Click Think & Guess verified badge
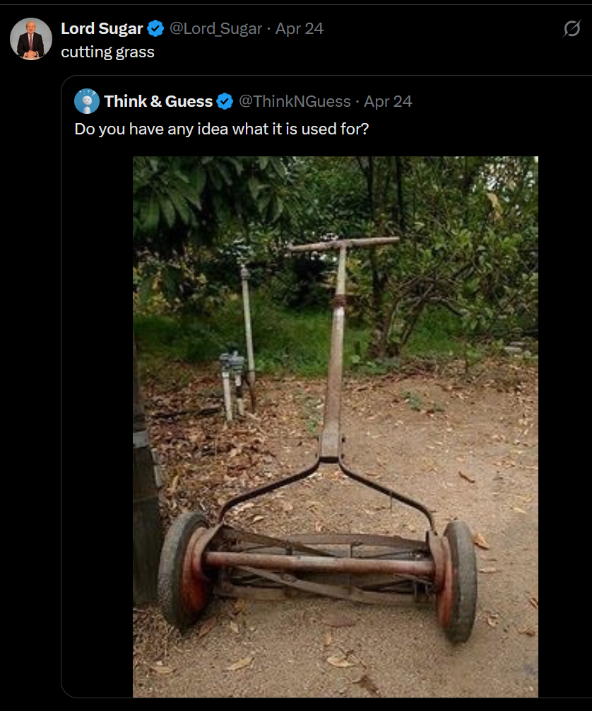The height and width of the screenshot is (711, 592). (x=225, y=101)
